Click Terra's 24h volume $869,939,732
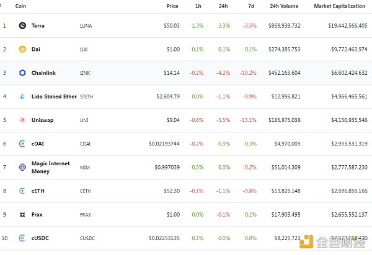This screenshot has width=372, height=255. coord(285,25)
